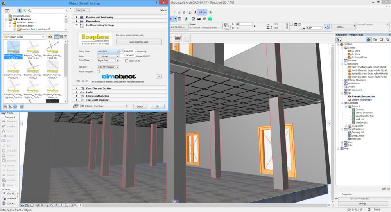Click the blue web objects globe icon

point(15,106)
